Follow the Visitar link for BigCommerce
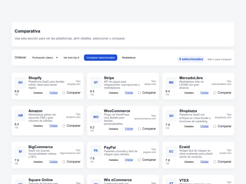The height and width of the screenshot is (184, 246). point(53,162)
